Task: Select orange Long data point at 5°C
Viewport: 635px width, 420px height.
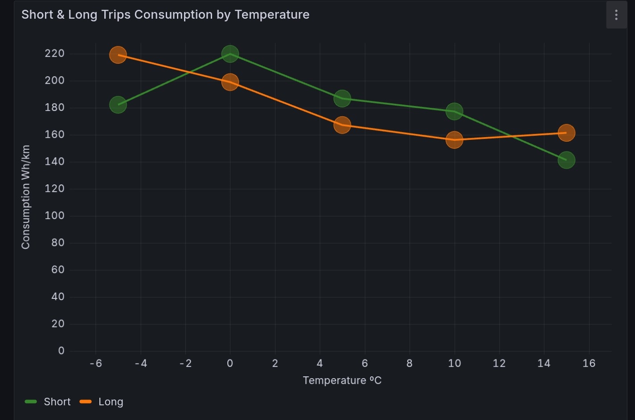Action: (x=342, y=125)
